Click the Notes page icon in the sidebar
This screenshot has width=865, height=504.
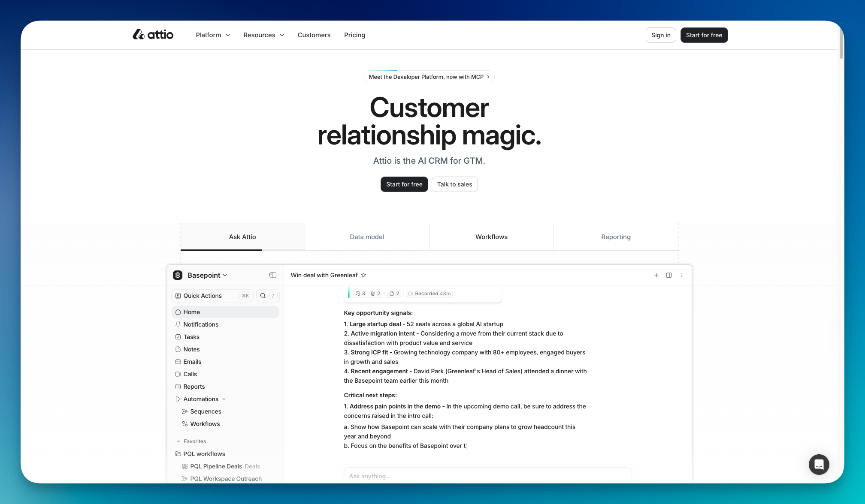coord(178,349)
